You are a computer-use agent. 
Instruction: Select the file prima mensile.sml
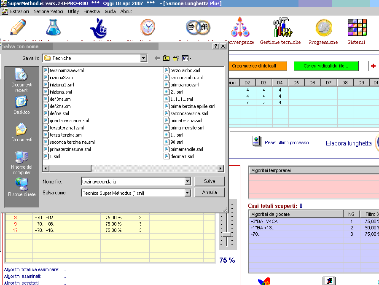click(184, 128)
